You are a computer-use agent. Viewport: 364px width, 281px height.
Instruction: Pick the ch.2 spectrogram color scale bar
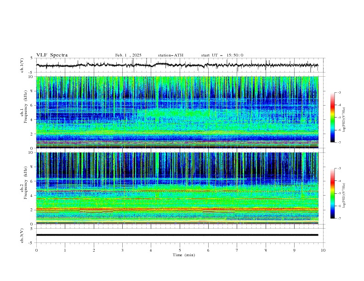click(x=332, y=193)
